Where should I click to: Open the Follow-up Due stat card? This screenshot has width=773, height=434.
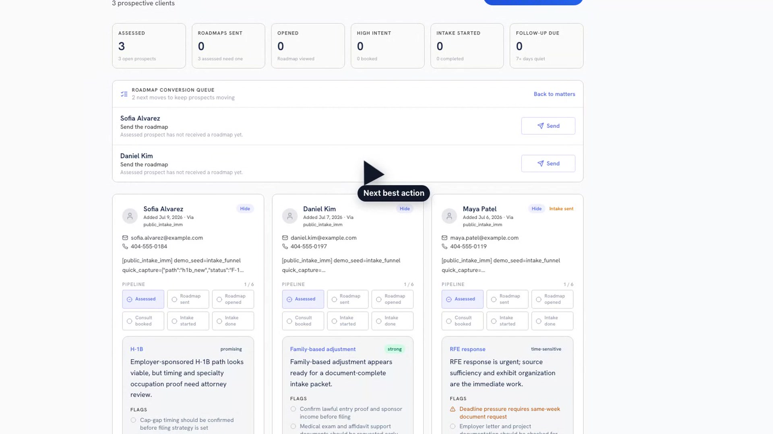[546, 46]
